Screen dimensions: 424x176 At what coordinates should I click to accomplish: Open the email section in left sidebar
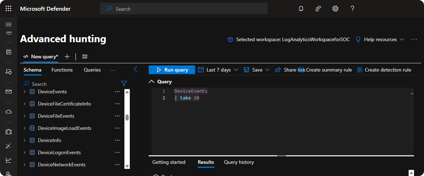pyautogui.click(x=9, y=92)
